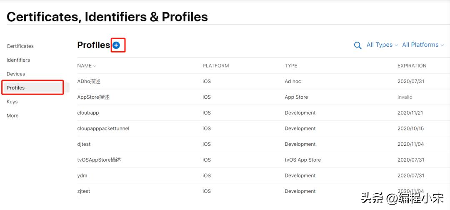Open Keys in the sidebar
Image resolution: width=450 pixels, height=210 pixels.
pyautogui.click(x=12, y=102)
